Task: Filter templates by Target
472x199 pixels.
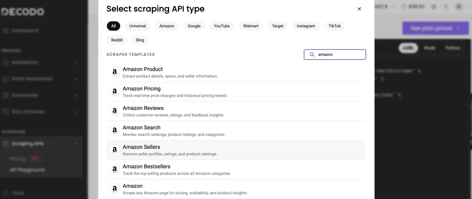Action: [x=278, y=26]
